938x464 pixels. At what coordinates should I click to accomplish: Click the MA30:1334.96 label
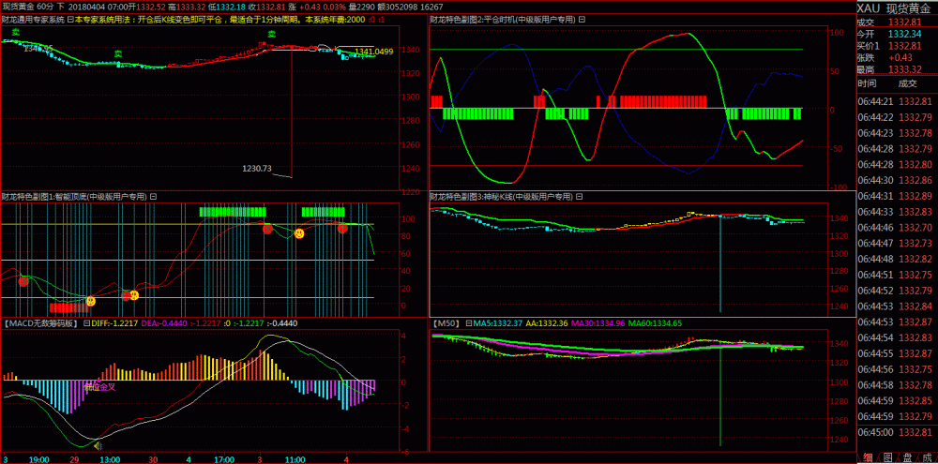[598, 323]
